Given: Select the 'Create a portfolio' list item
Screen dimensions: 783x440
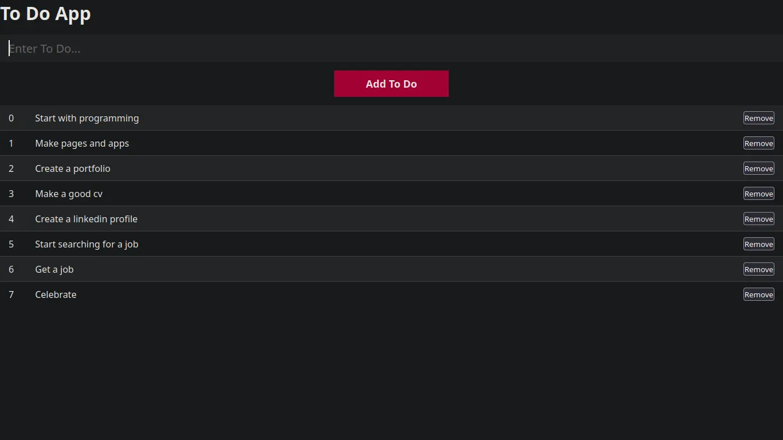Looking at the screenshot, I should [72, 168].
